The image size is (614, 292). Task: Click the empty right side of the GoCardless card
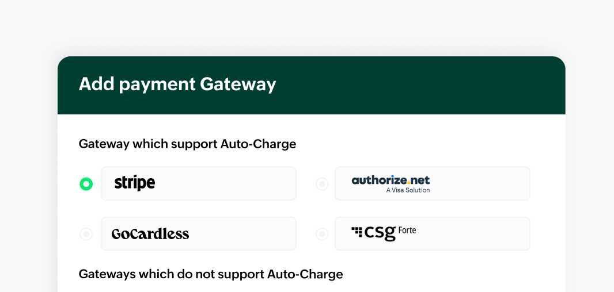248,234
